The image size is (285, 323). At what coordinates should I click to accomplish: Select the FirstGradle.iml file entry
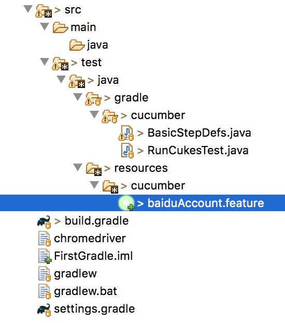coord(93,256)
